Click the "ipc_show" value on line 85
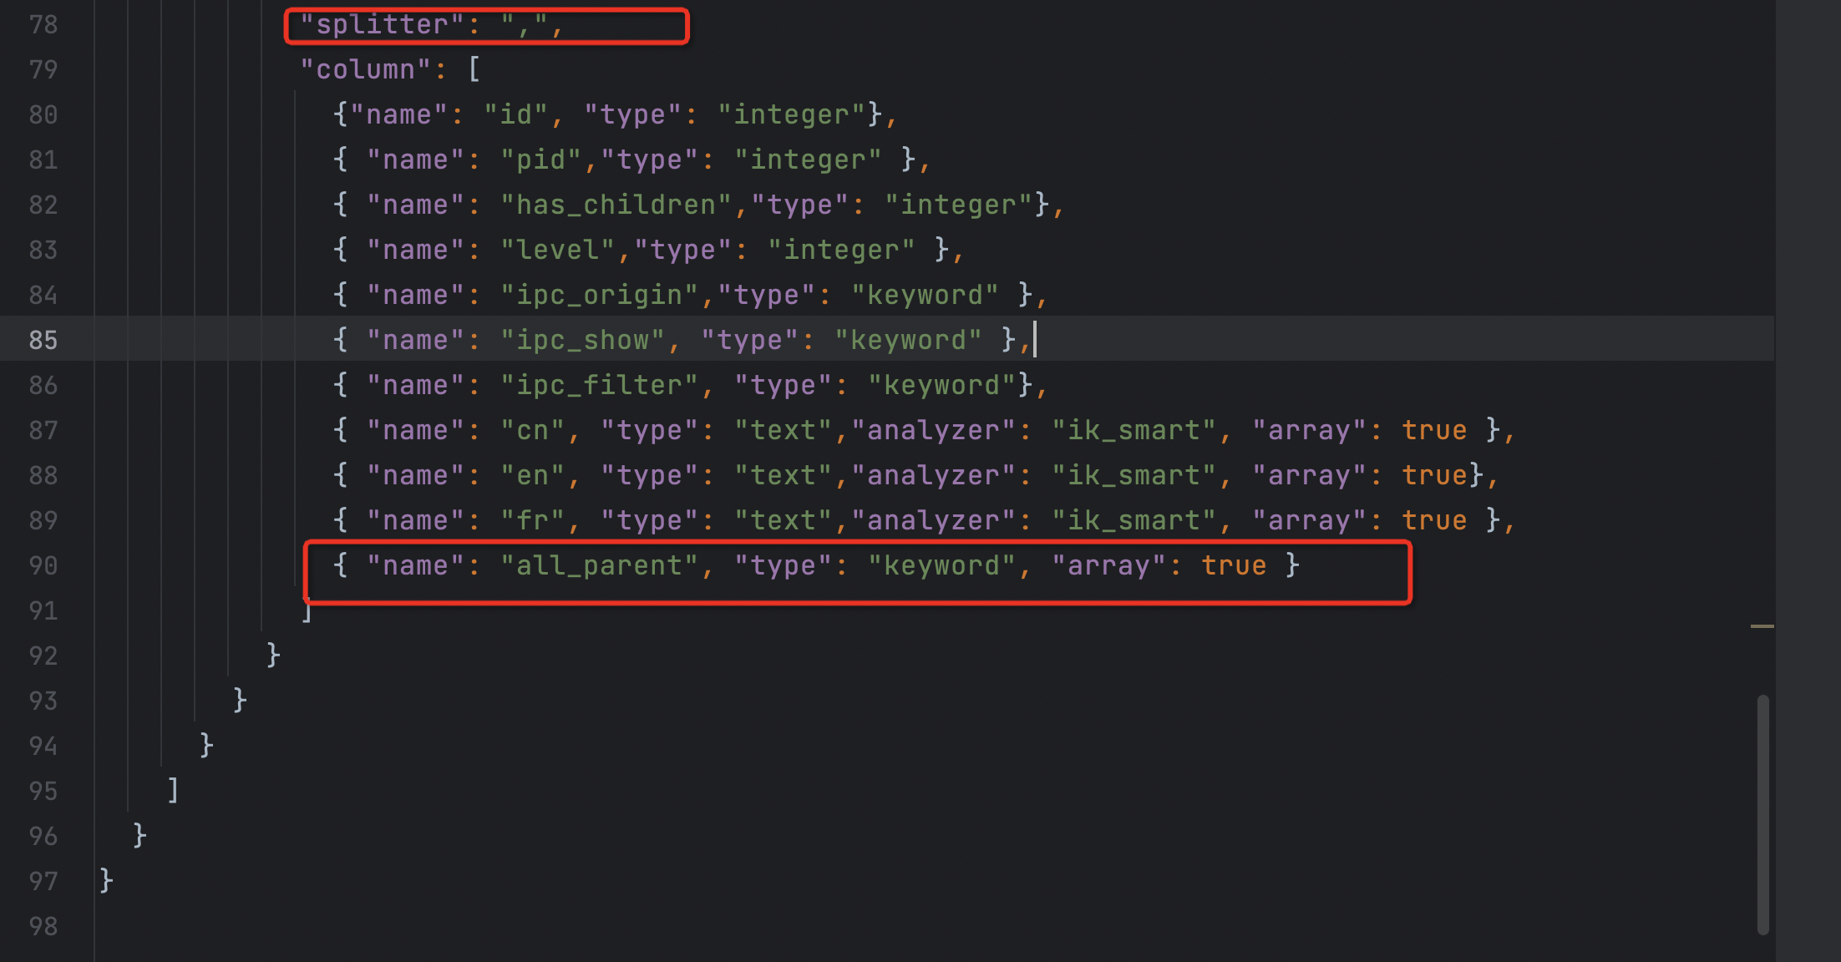1841x962 pixels. pos(582,340)
